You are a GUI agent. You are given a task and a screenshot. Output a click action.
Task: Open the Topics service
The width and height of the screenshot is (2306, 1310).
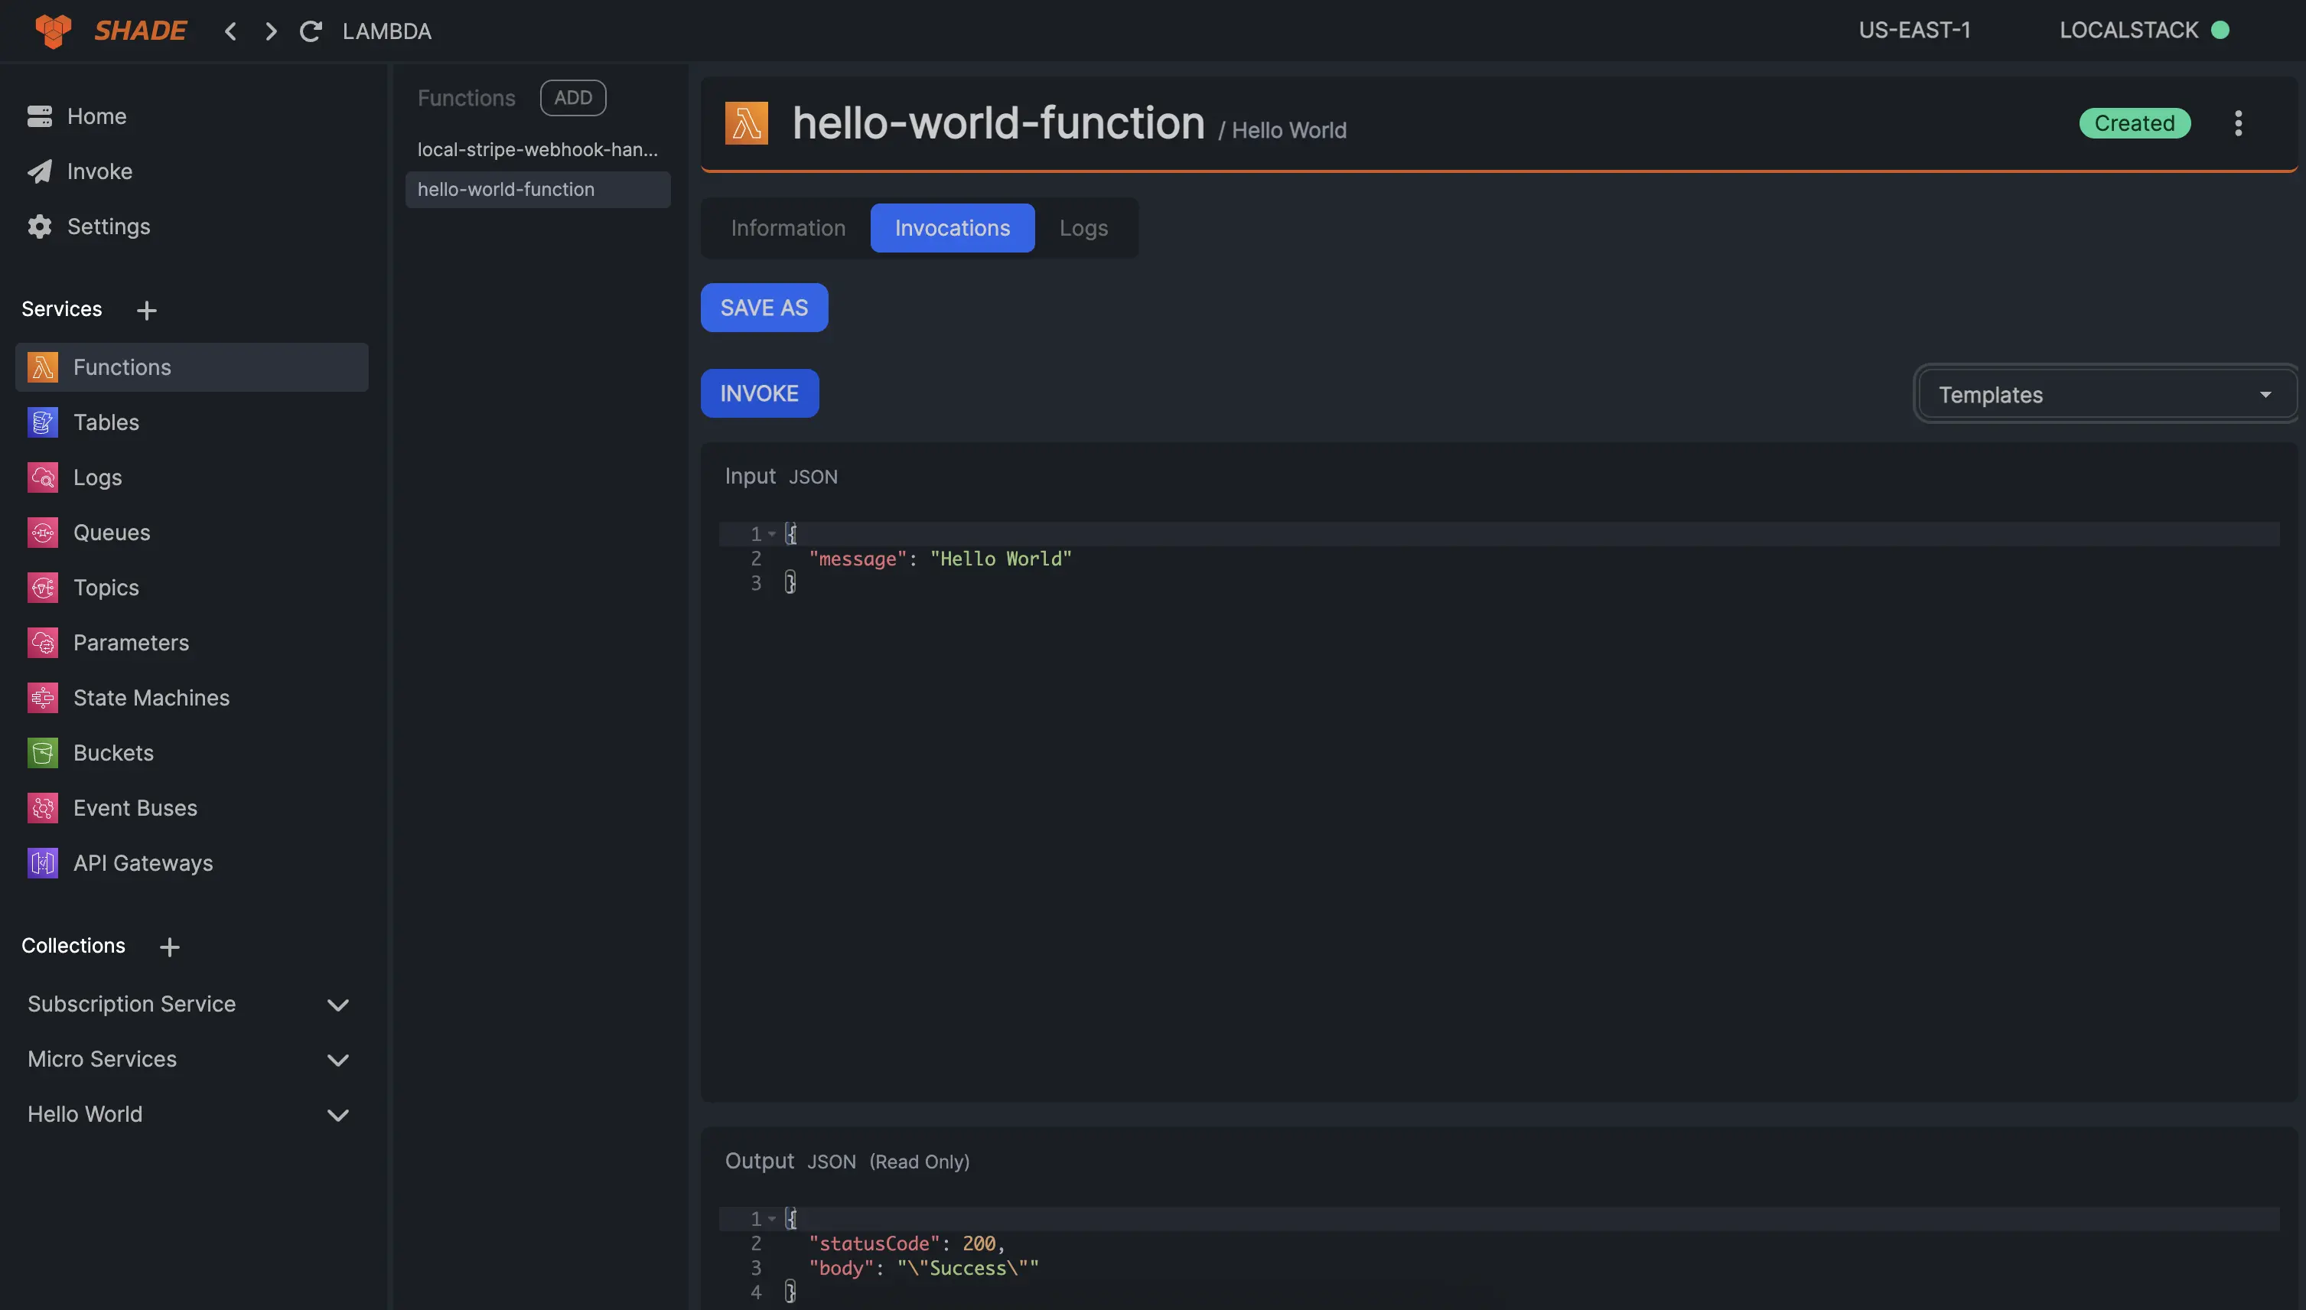[x=191, y=588]
